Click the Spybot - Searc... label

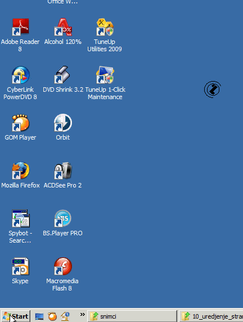click(x=20, y=237)
